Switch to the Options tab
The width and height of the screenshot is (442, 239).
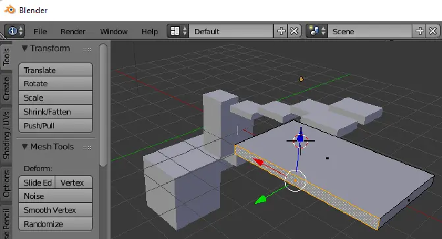tap(6, 184)
